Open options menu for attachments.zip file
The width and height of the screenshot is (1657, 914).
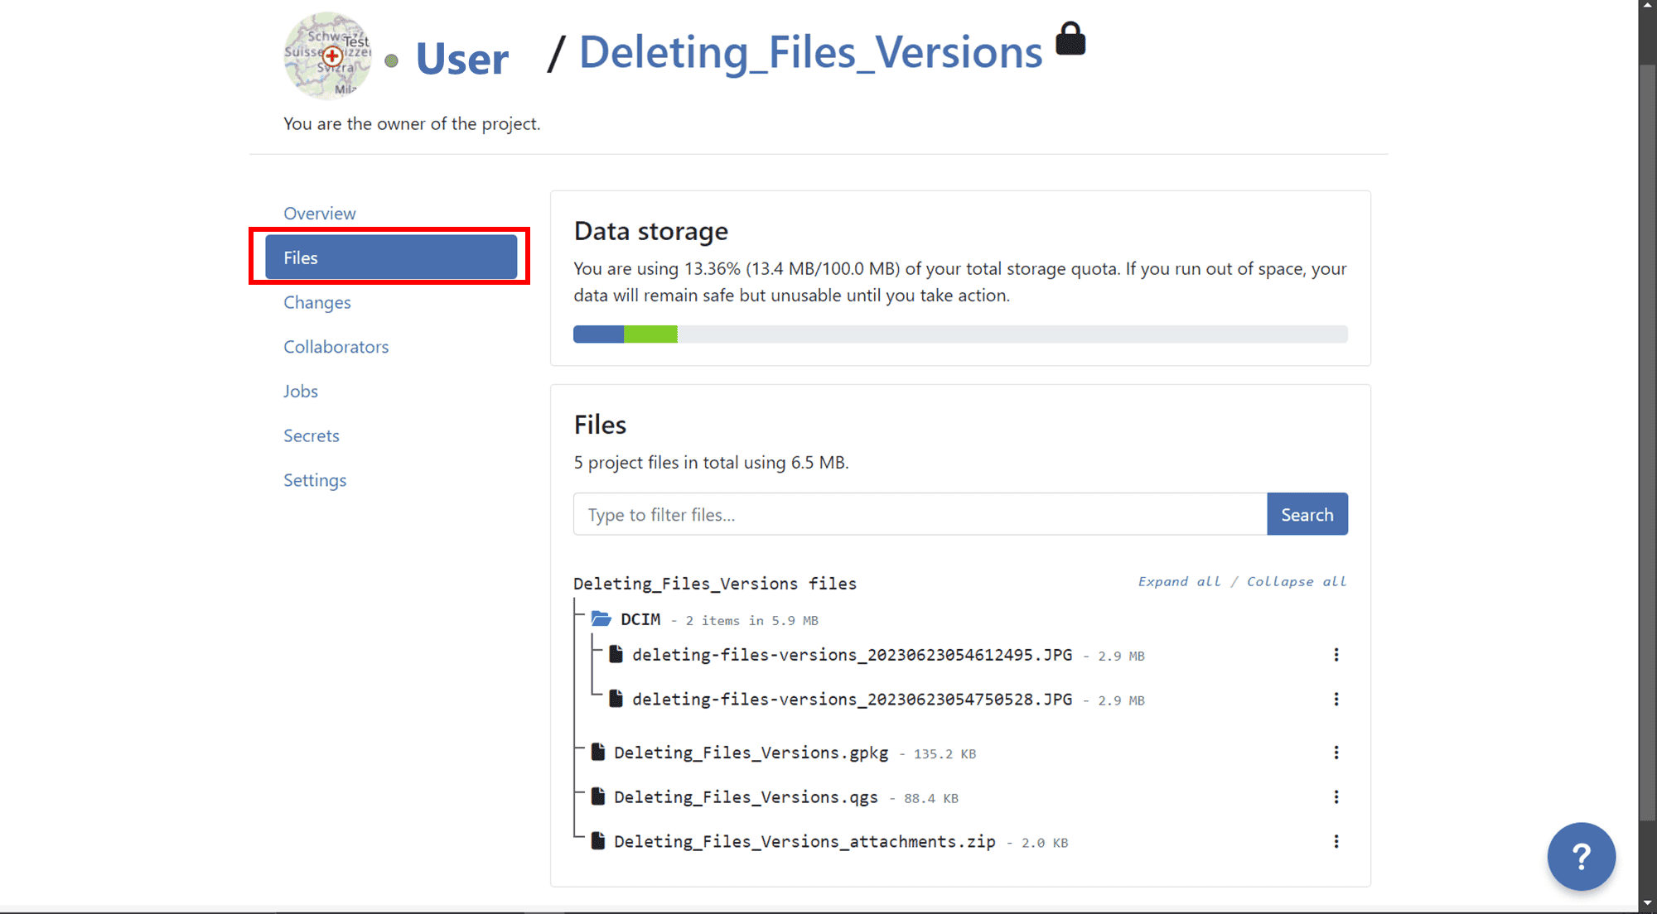1336,842
